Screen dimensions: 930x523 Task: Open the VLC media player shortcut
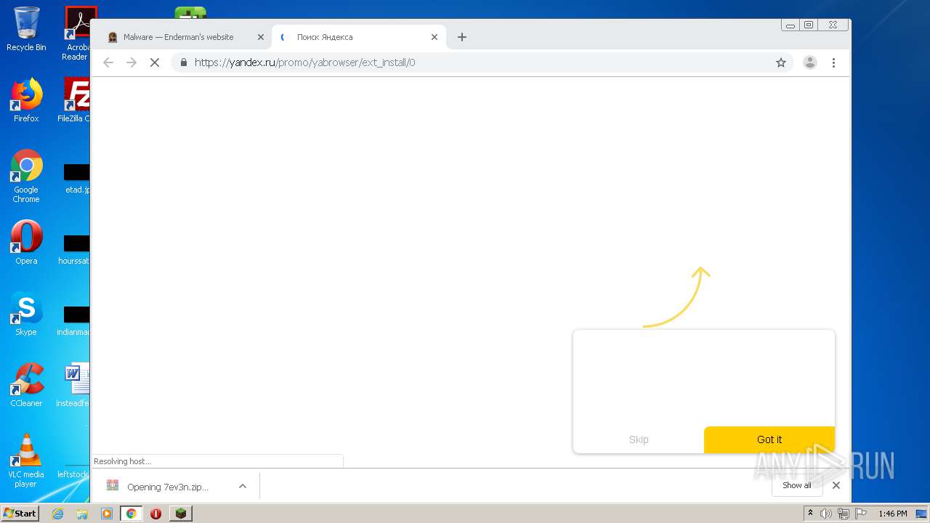26,461
